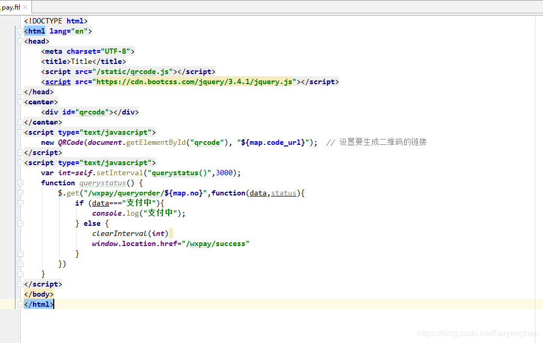Collapse the $.get callback fold marker
543x343 pixels.
20,193
